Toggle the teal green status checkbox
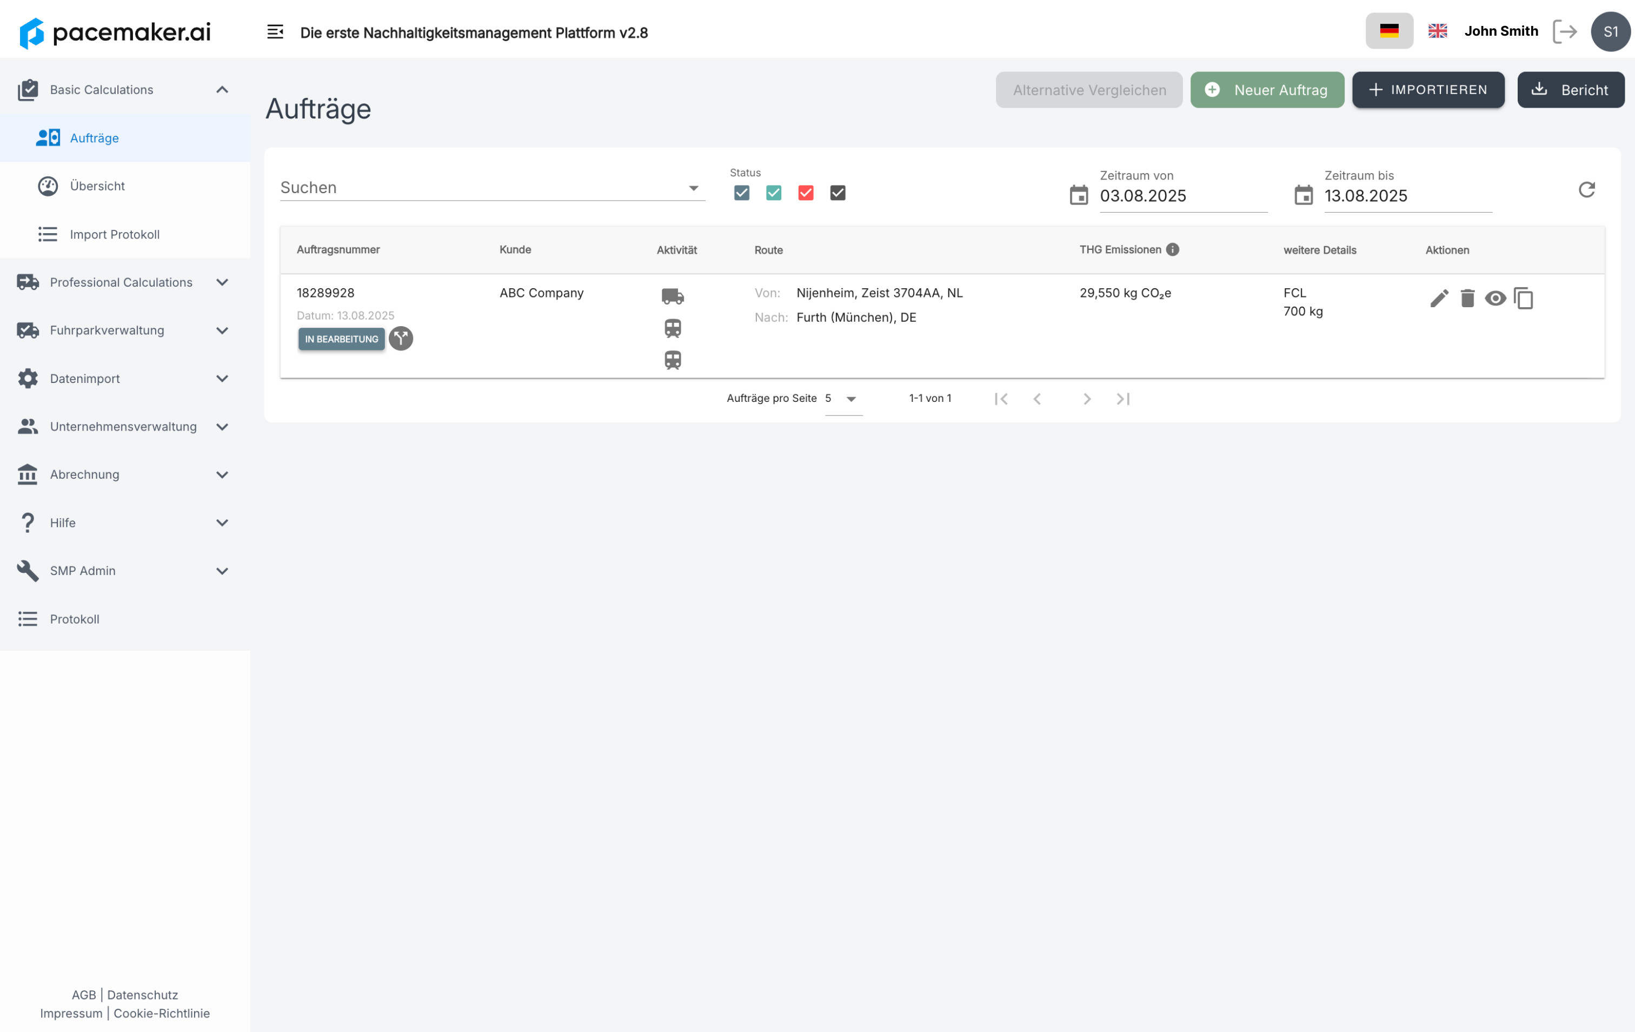Screen dimensions: 1635x1032 773,193
